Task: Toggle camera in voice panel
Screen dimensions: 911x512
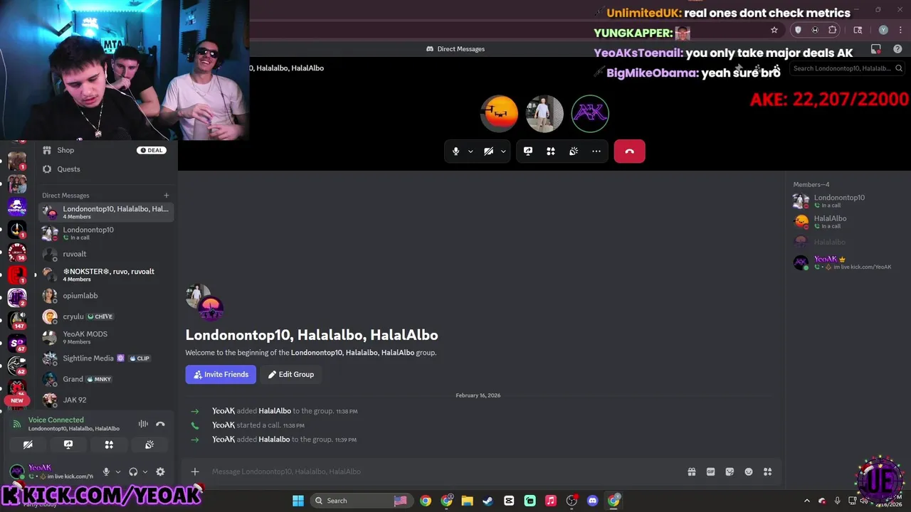Action: coord(28,444)
